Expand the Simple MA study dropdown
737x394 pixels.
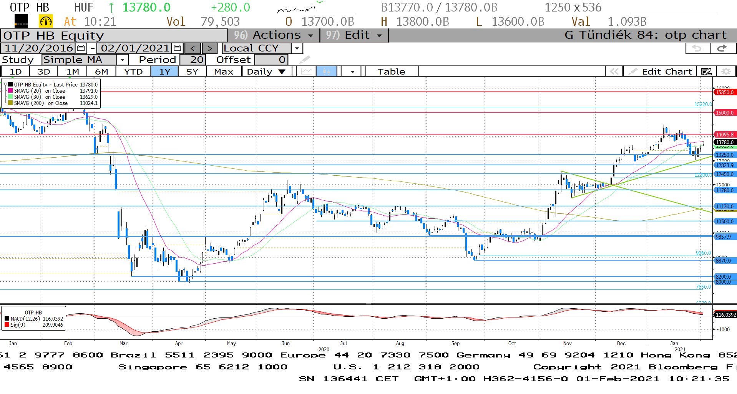coord(122,60)
